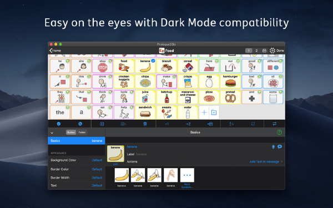The image size is (333, 208).
Task: Select the chips button
Action: (145, 82)
